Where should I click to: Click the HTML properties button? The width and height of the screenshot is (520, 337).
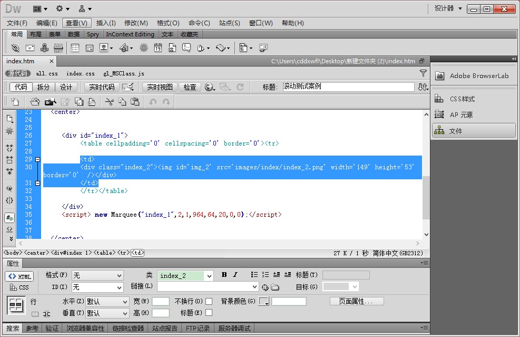tap(19, 276)
